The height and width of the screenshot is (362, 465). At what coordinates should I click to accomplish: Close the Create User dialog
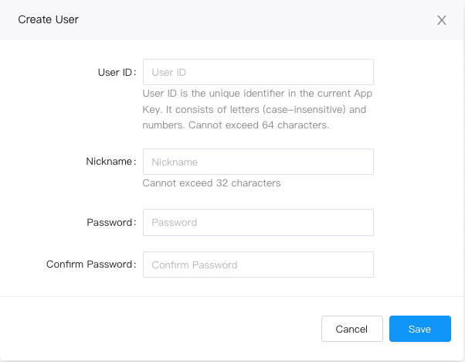tap(442, 20)
